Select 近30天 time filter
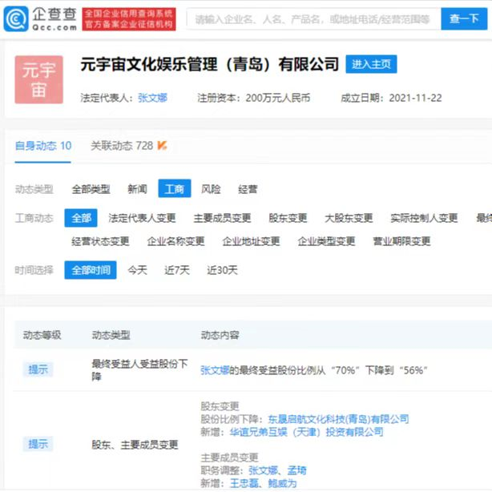The image size is (492, 492). pyautogui.click(x=222, y=270)
